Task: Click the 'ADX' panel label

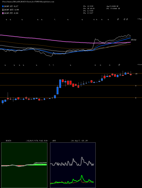Action: click(54, 141)
